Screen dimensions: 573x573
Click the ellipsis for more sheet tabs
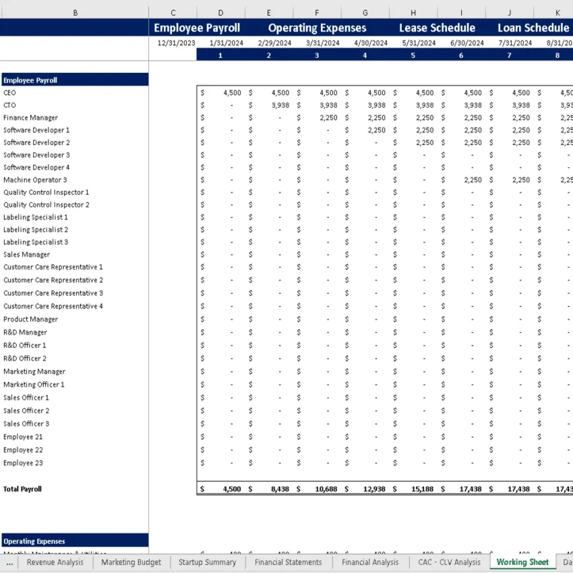coord(9,562)
